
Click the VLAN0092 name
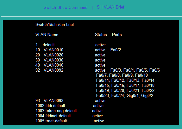click(53, 70)
